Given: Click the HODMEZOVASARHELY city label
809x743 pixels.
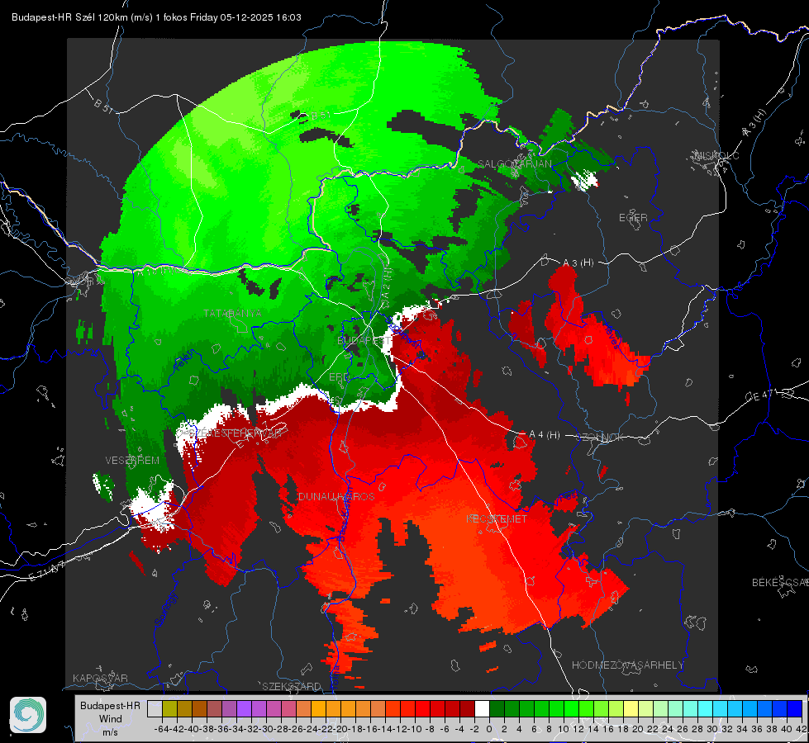Looking at the screenshot, I should click(x=627, y=665).
